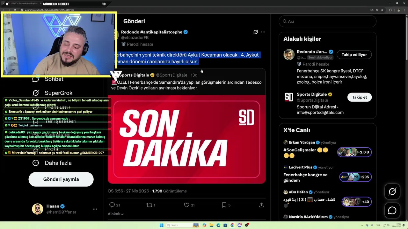Click into the Ara search field

coord(328,21)
